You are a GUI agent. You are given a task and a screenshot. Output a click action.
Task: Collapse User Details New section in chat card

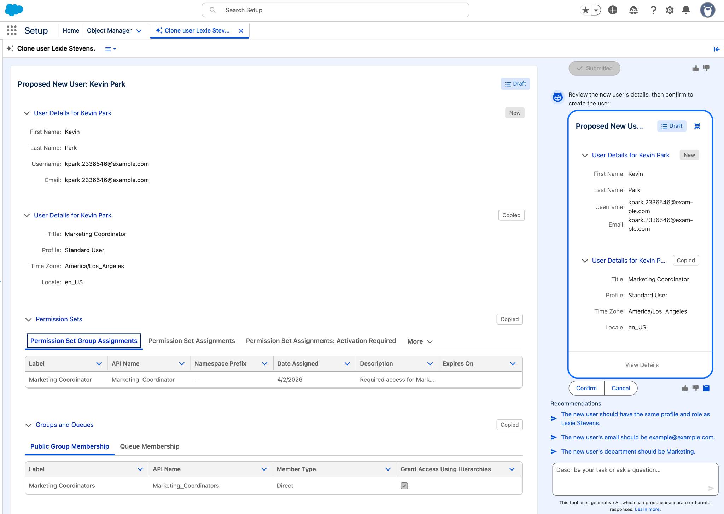tap(585, 155)
